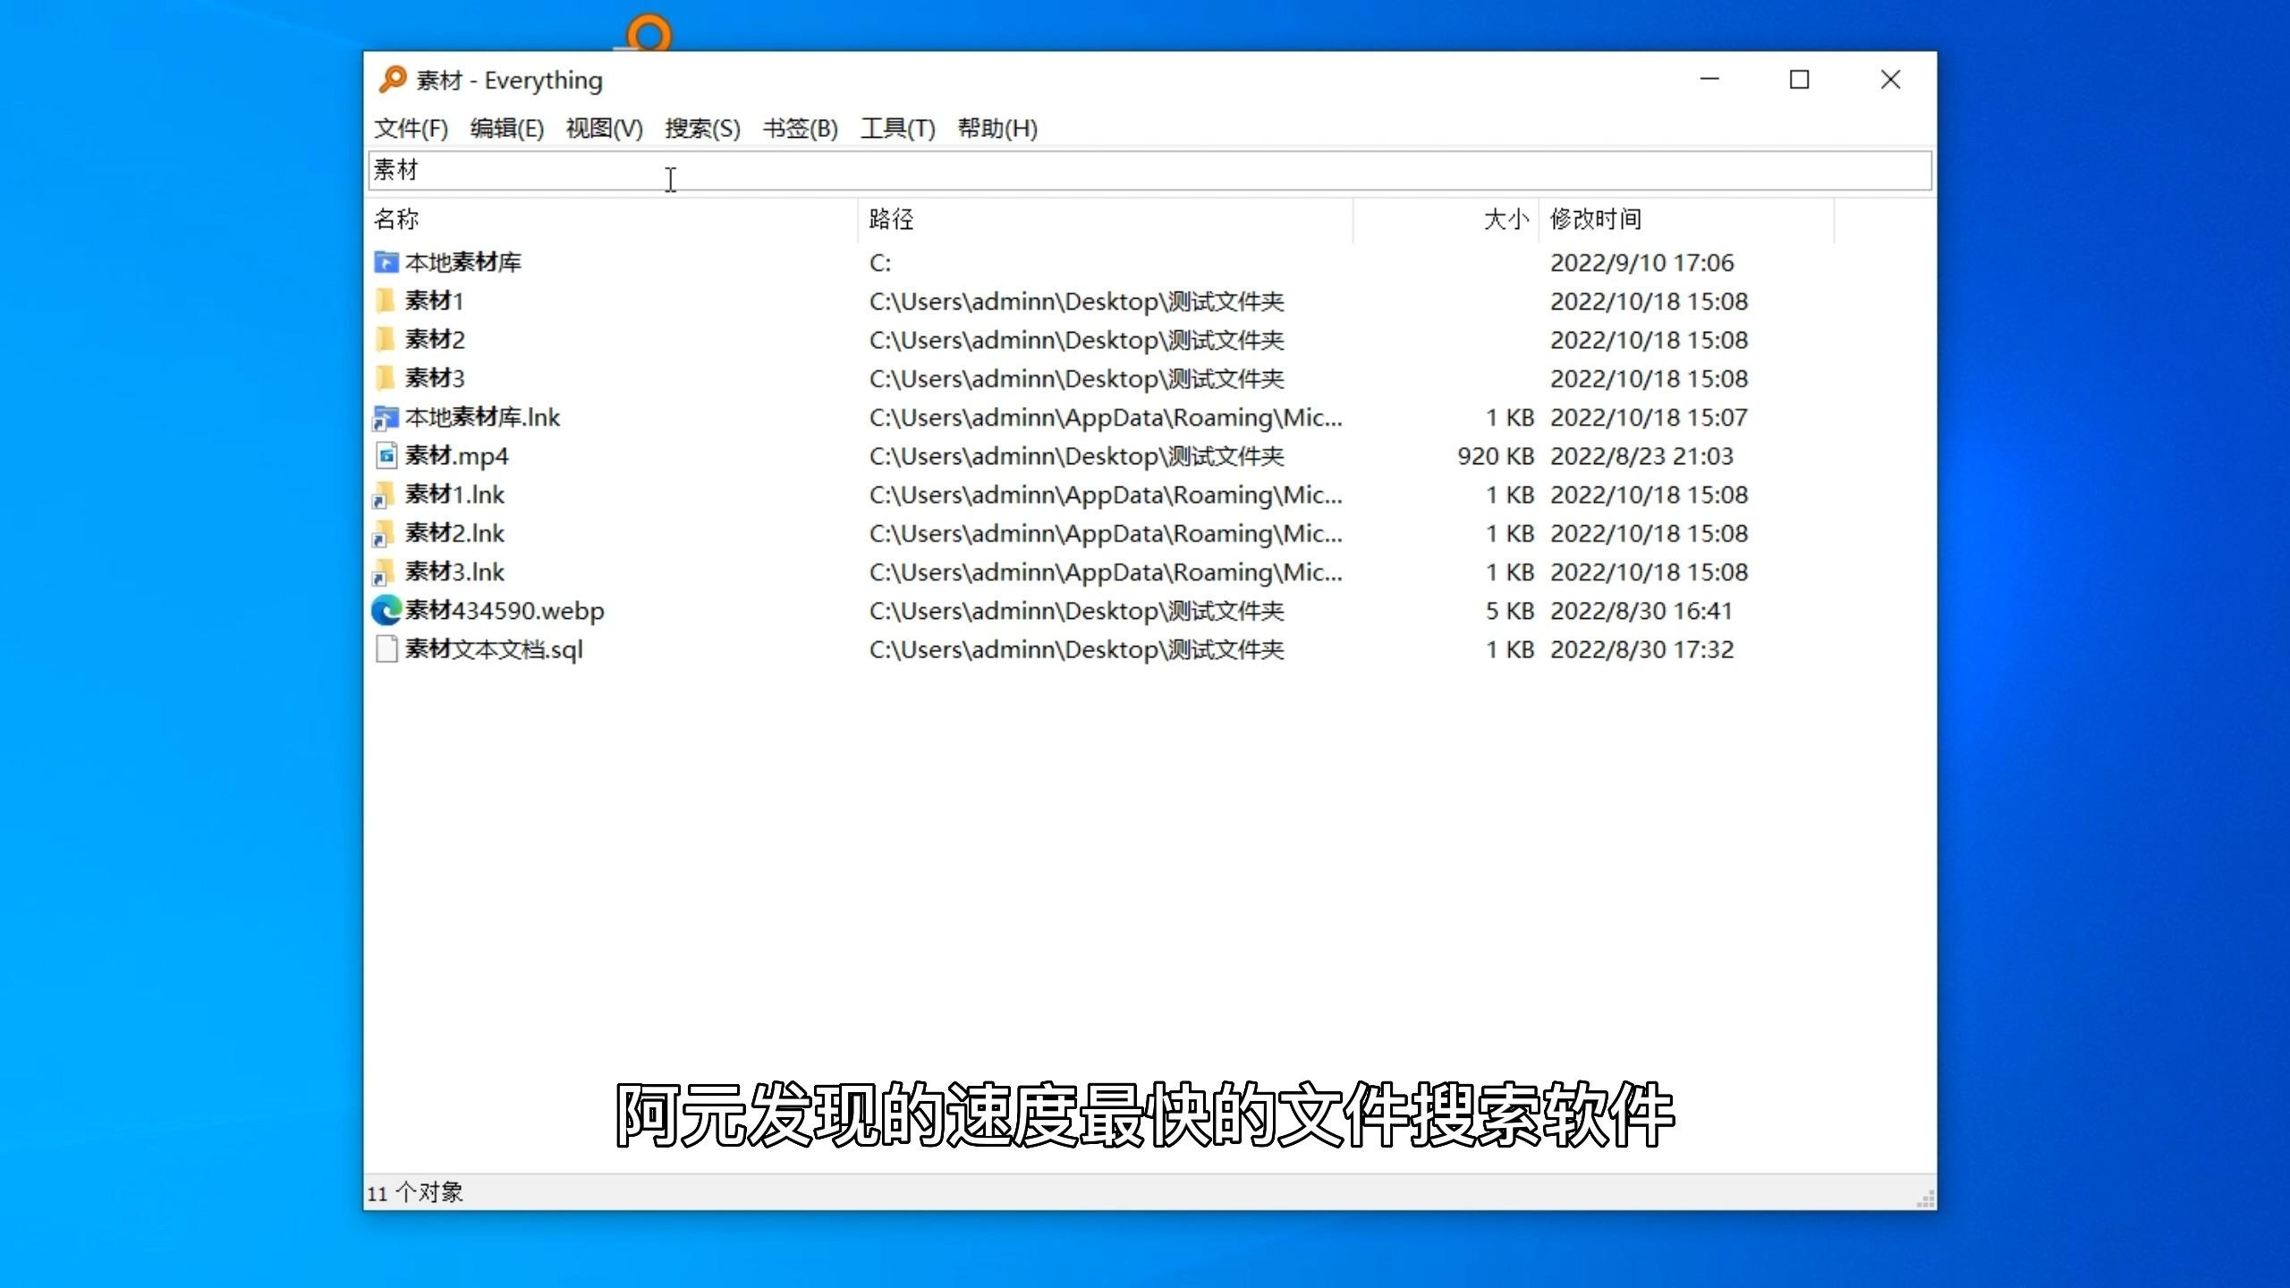Viewport: 2290px width, 1288px height.
Task: Open the 文件(F) menu
Action: pyautogui.click(x=411, y=128)
